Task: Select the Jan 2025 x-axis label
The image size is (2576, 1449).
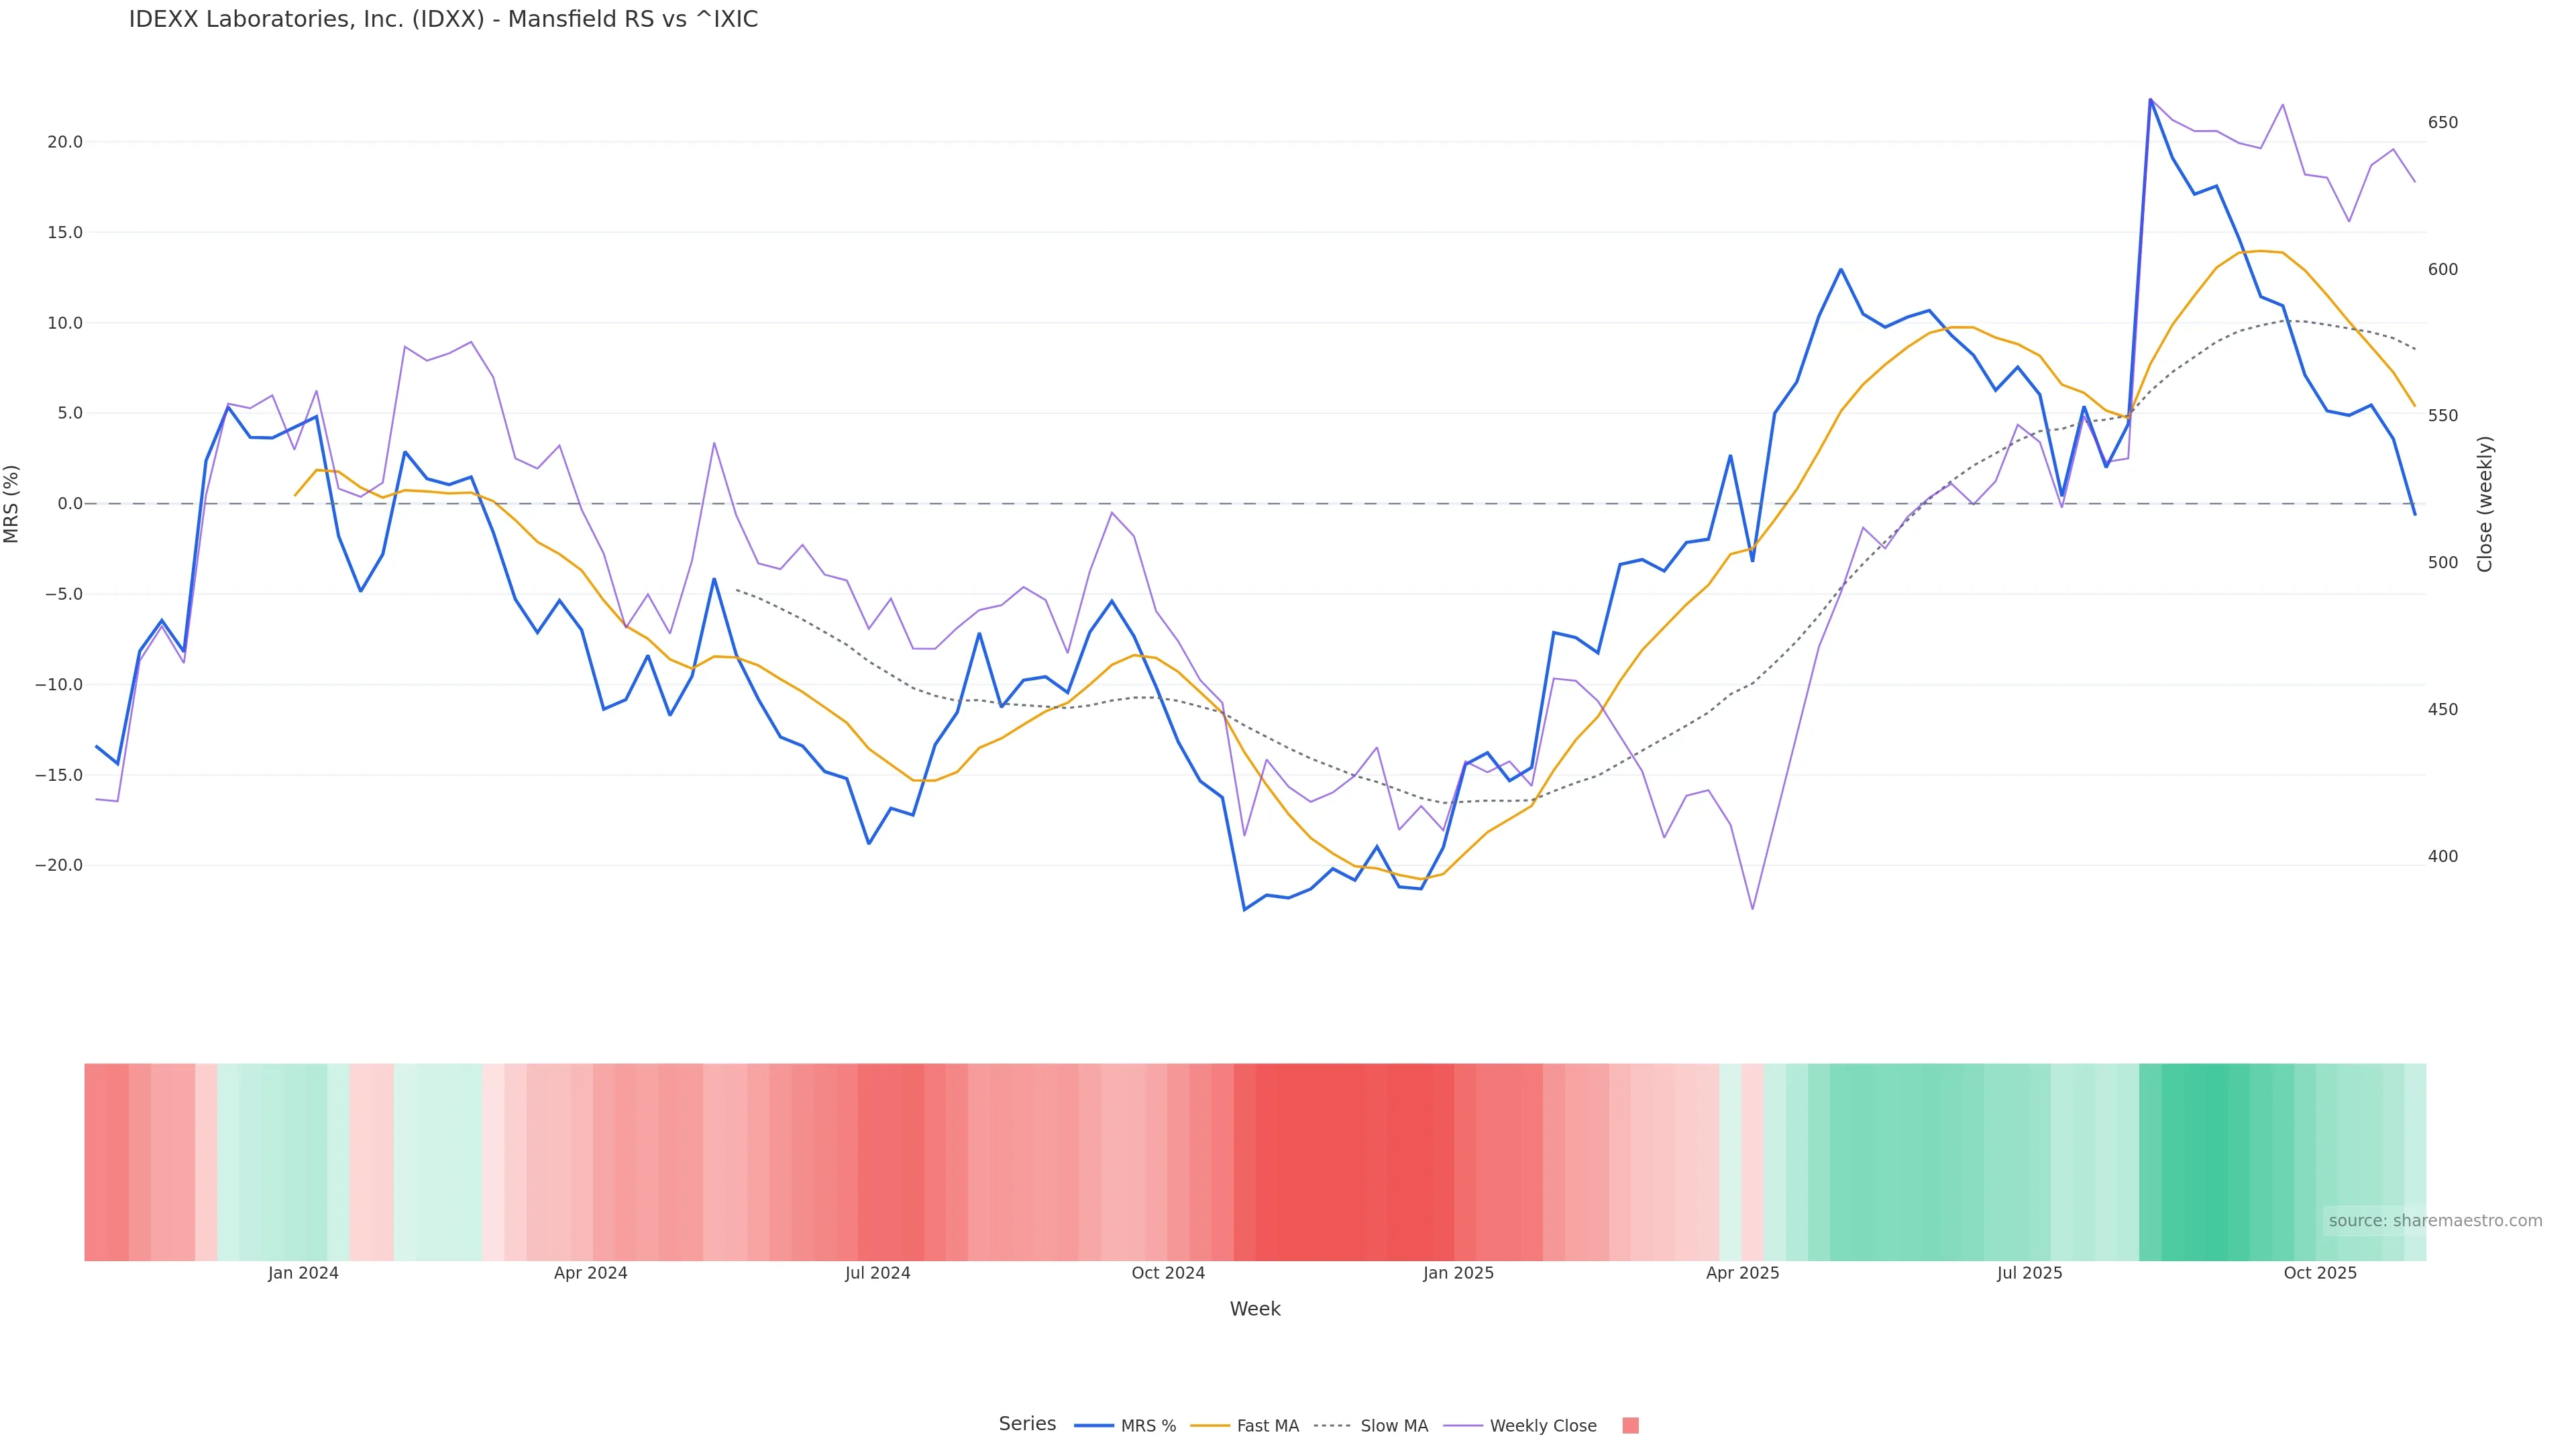Action: click(x=1458, y=1273)
